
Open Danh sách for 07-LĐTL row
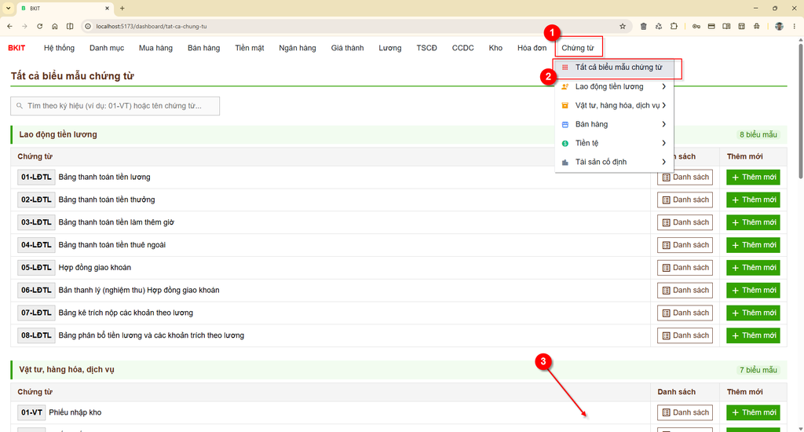pos(685,313)
